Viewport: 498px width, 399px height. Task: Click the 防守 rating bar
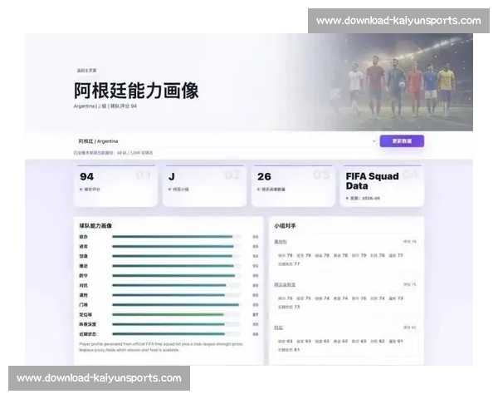176,275
